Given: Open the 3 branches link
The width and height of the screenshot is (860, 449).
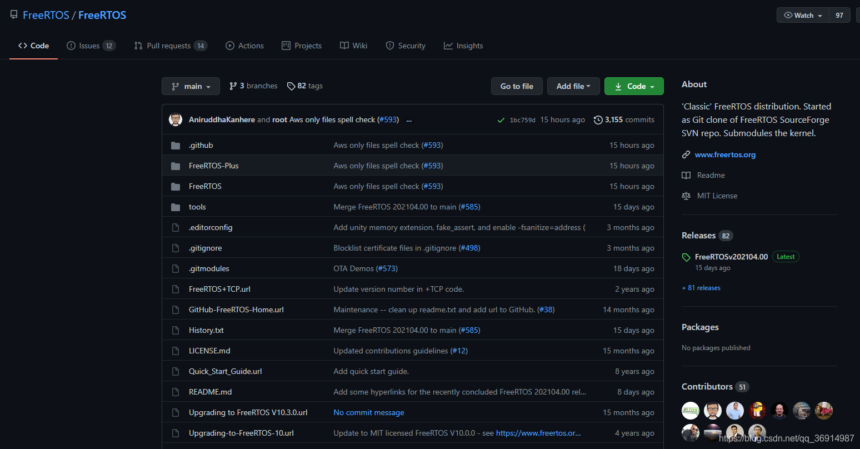Looking at the screenshot, I should (x=253, y=86).
